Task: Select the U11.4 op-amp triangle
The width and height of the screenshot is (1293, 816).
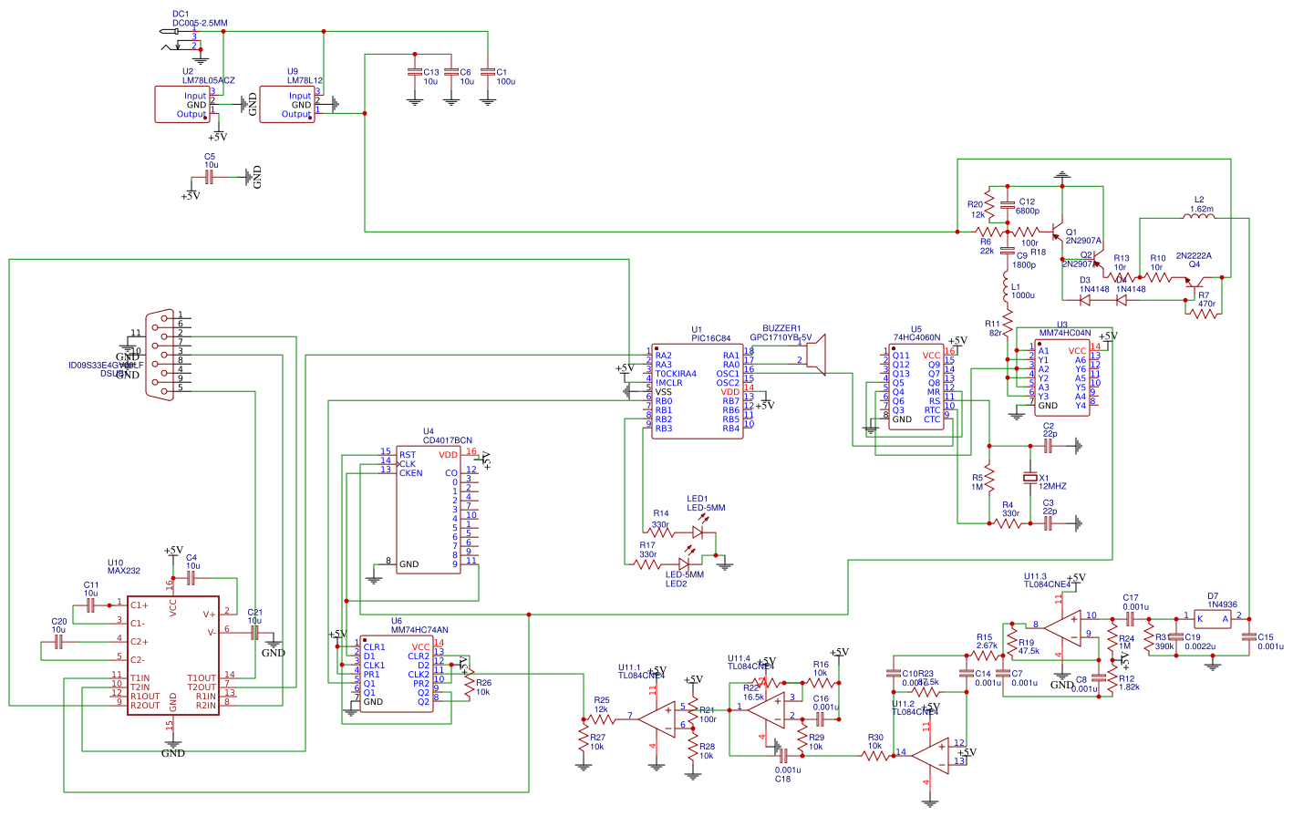Action: point(766,709)
